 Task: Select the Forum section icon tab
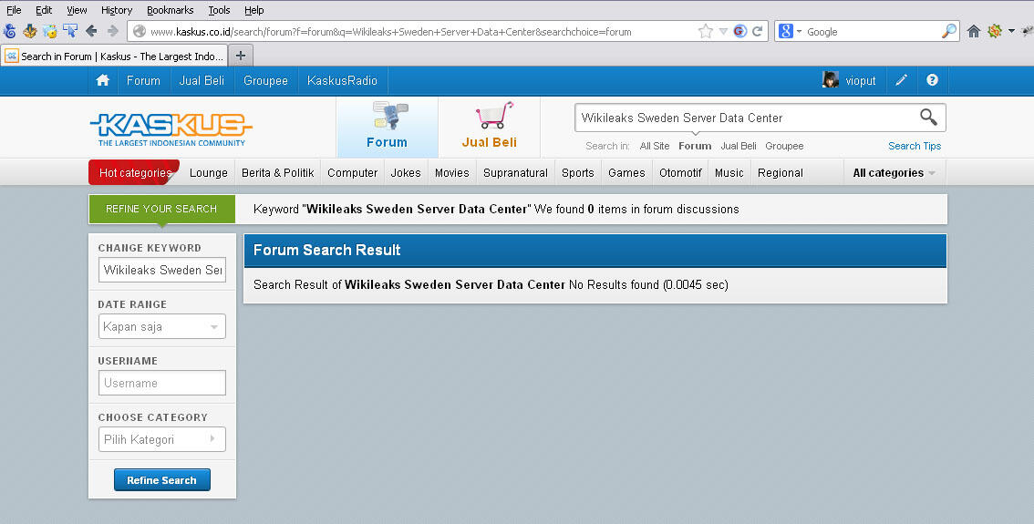388,128
